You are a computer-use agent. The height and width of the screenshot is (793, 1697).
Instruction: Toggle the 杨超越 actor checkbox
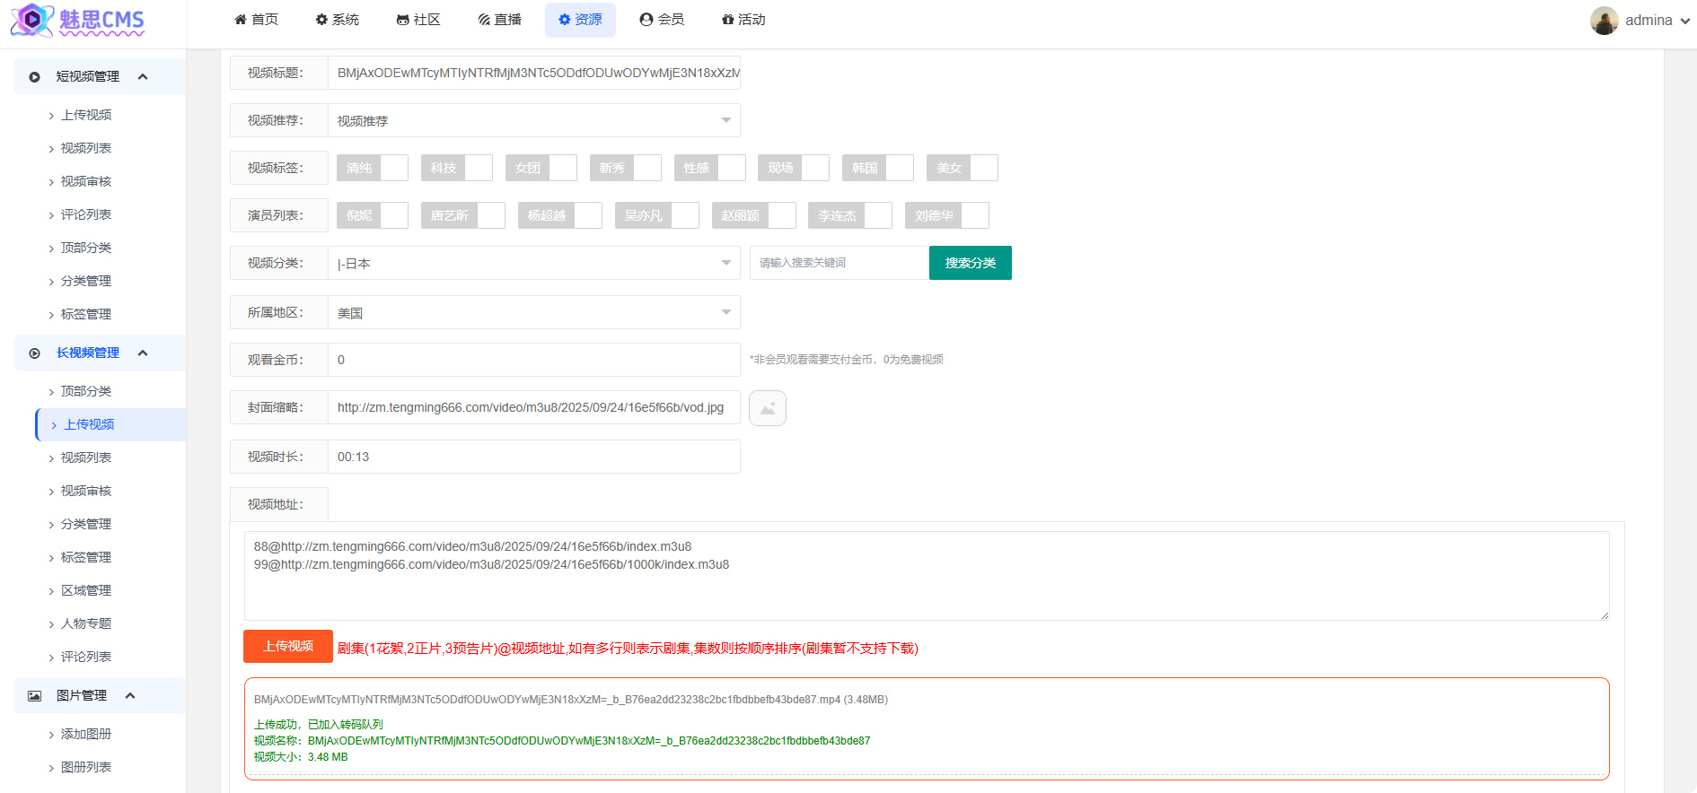[560, 215]
